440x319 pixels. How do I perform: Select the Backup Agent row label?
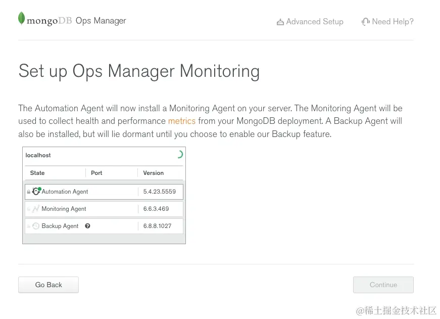click(x=60, y=226)
